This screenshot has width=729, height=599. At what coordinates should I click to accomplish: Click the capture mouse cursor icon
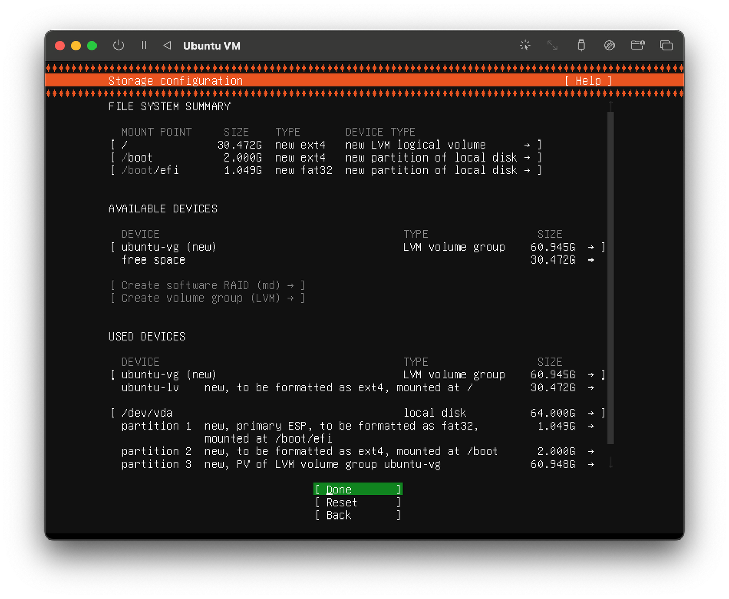(525, 45)
